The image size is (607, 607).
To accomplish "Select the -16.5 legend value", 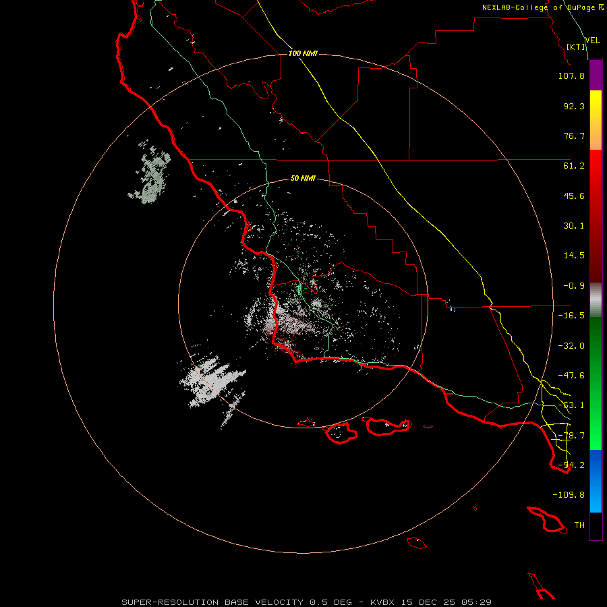I will pyautogui.click(x=571, y=316).
